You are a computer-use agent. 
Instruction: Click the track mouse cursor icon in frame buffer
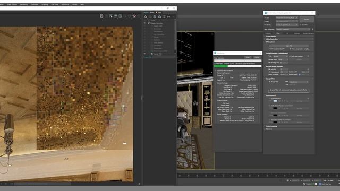pyautogui.click(x=111, y=16)
